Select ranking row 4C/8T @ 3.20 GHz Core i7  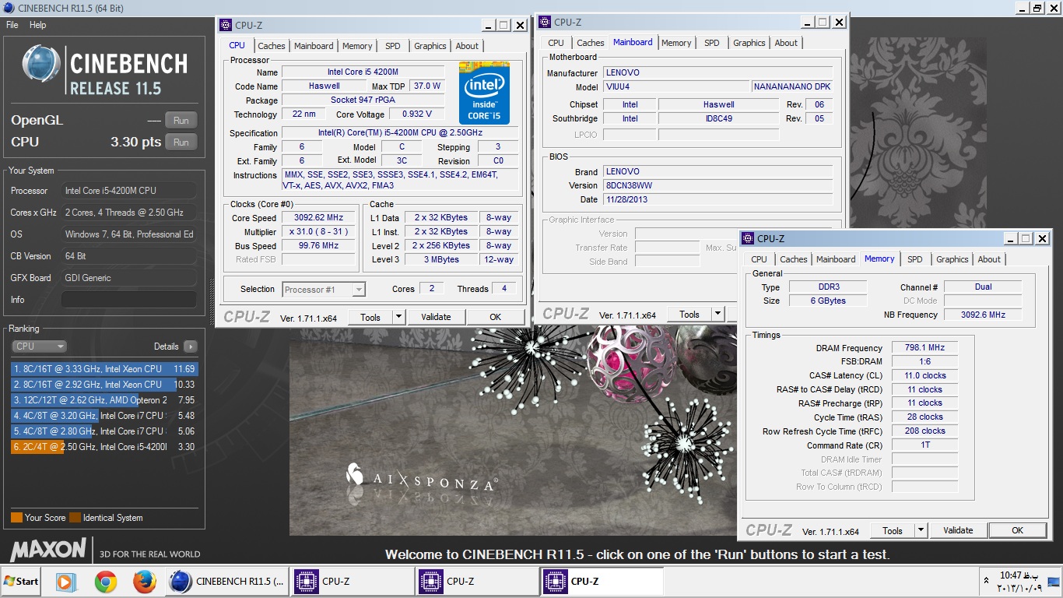pos(104,416)
